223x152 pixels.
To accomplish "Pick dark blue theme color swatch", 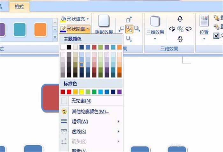I will coord(82,47).
